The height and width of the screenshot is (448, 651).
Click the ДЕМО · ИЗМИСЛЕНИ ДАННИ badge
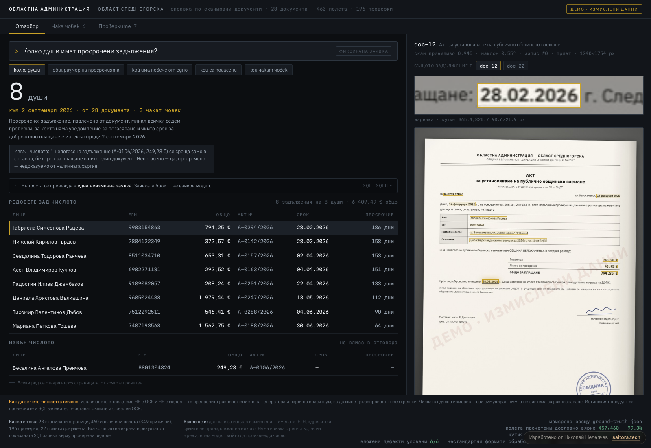pos(604,9)
